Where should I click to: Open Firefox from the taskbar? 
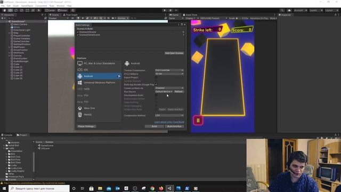(x=161, y=188)
